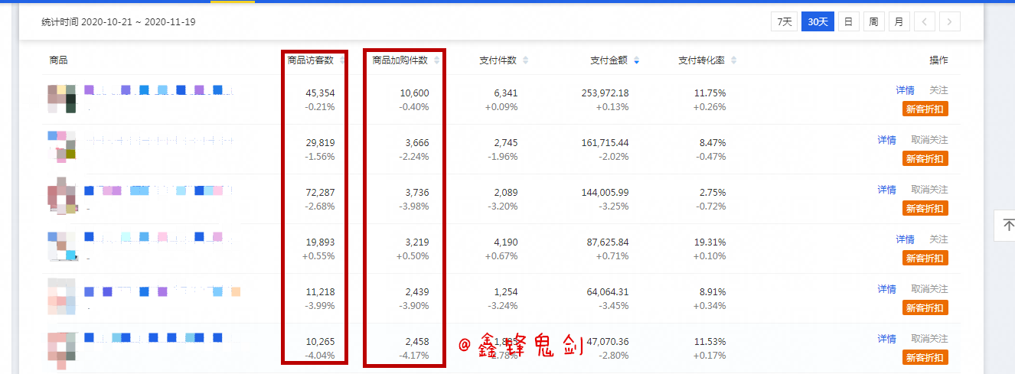Click 取消关注 on second product row

929,140
